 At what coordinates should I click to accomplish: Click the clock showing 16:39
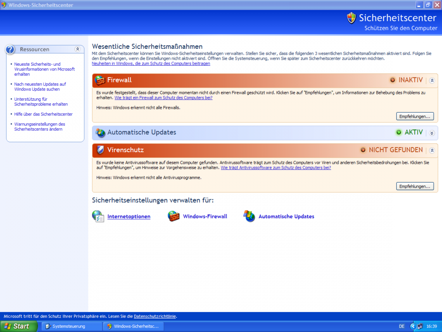tap(432, 326)
